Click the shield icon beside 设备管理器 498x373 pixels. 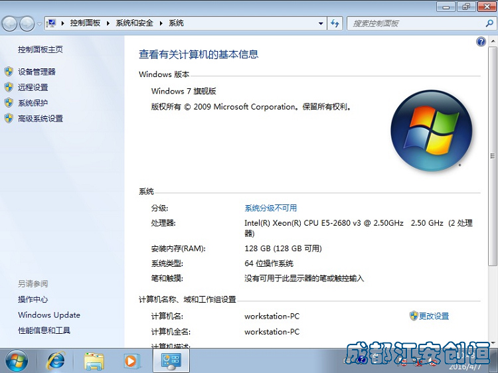[x=9, y=72]
